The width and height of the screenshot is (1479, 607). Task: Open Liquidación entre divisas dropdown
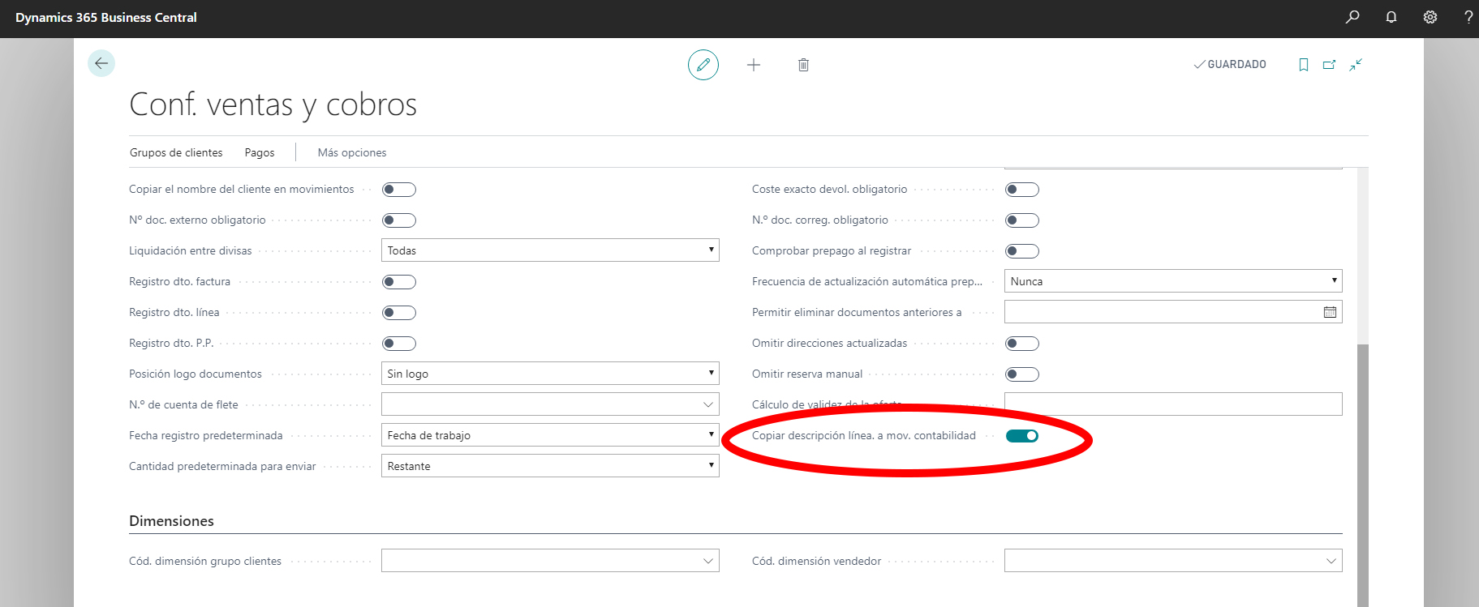pyautogui.click(x=550, y=250)
